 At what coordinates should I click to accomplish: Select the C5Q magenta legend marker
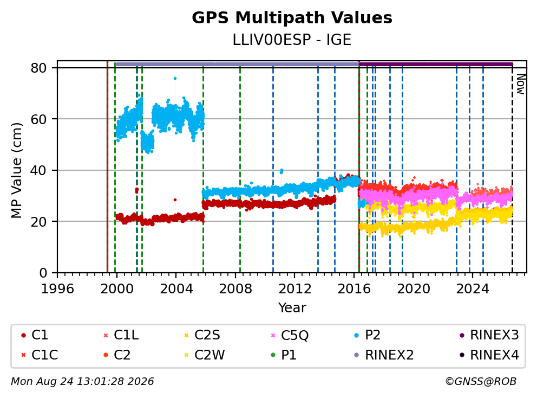(x=273, y=335)
